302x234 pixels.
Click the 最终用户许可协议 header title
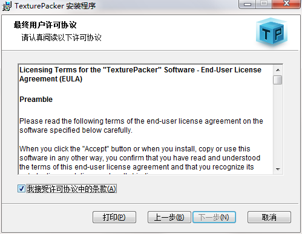pos(45,25)
